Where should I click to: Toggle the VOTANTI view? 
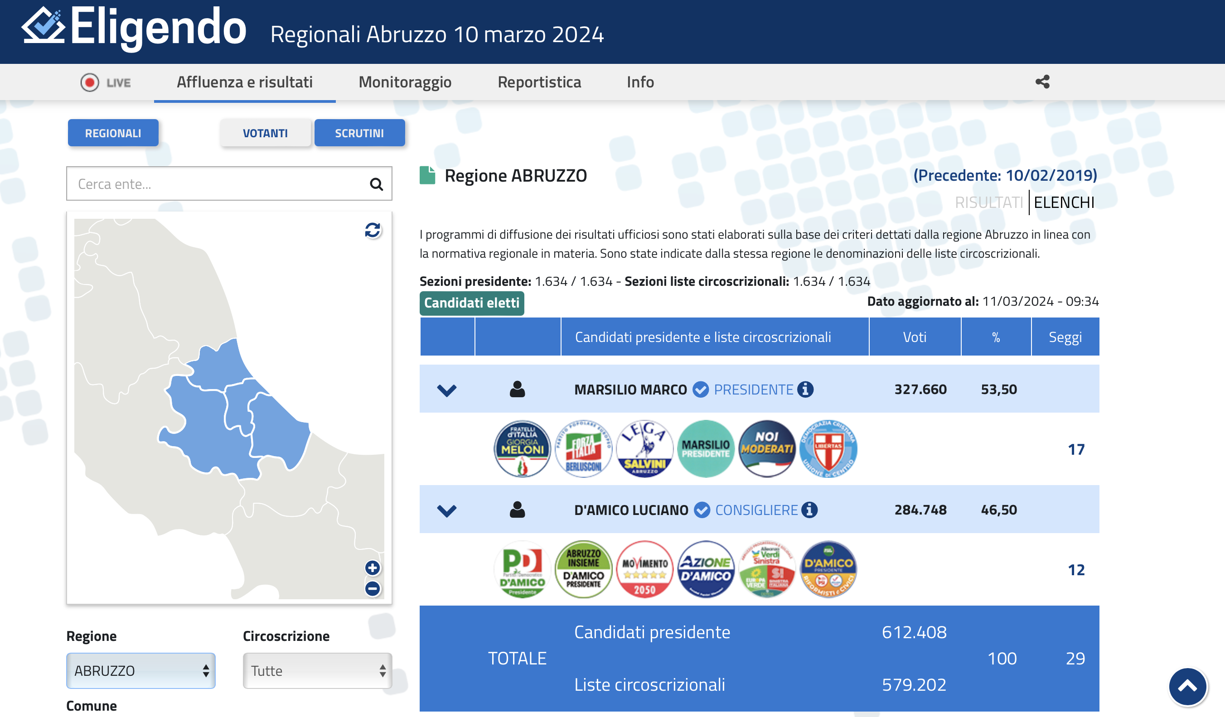click(265, 133)
